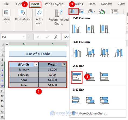128x120 pixels.
Task: Select column B header
Action: (x=24, y=44)
